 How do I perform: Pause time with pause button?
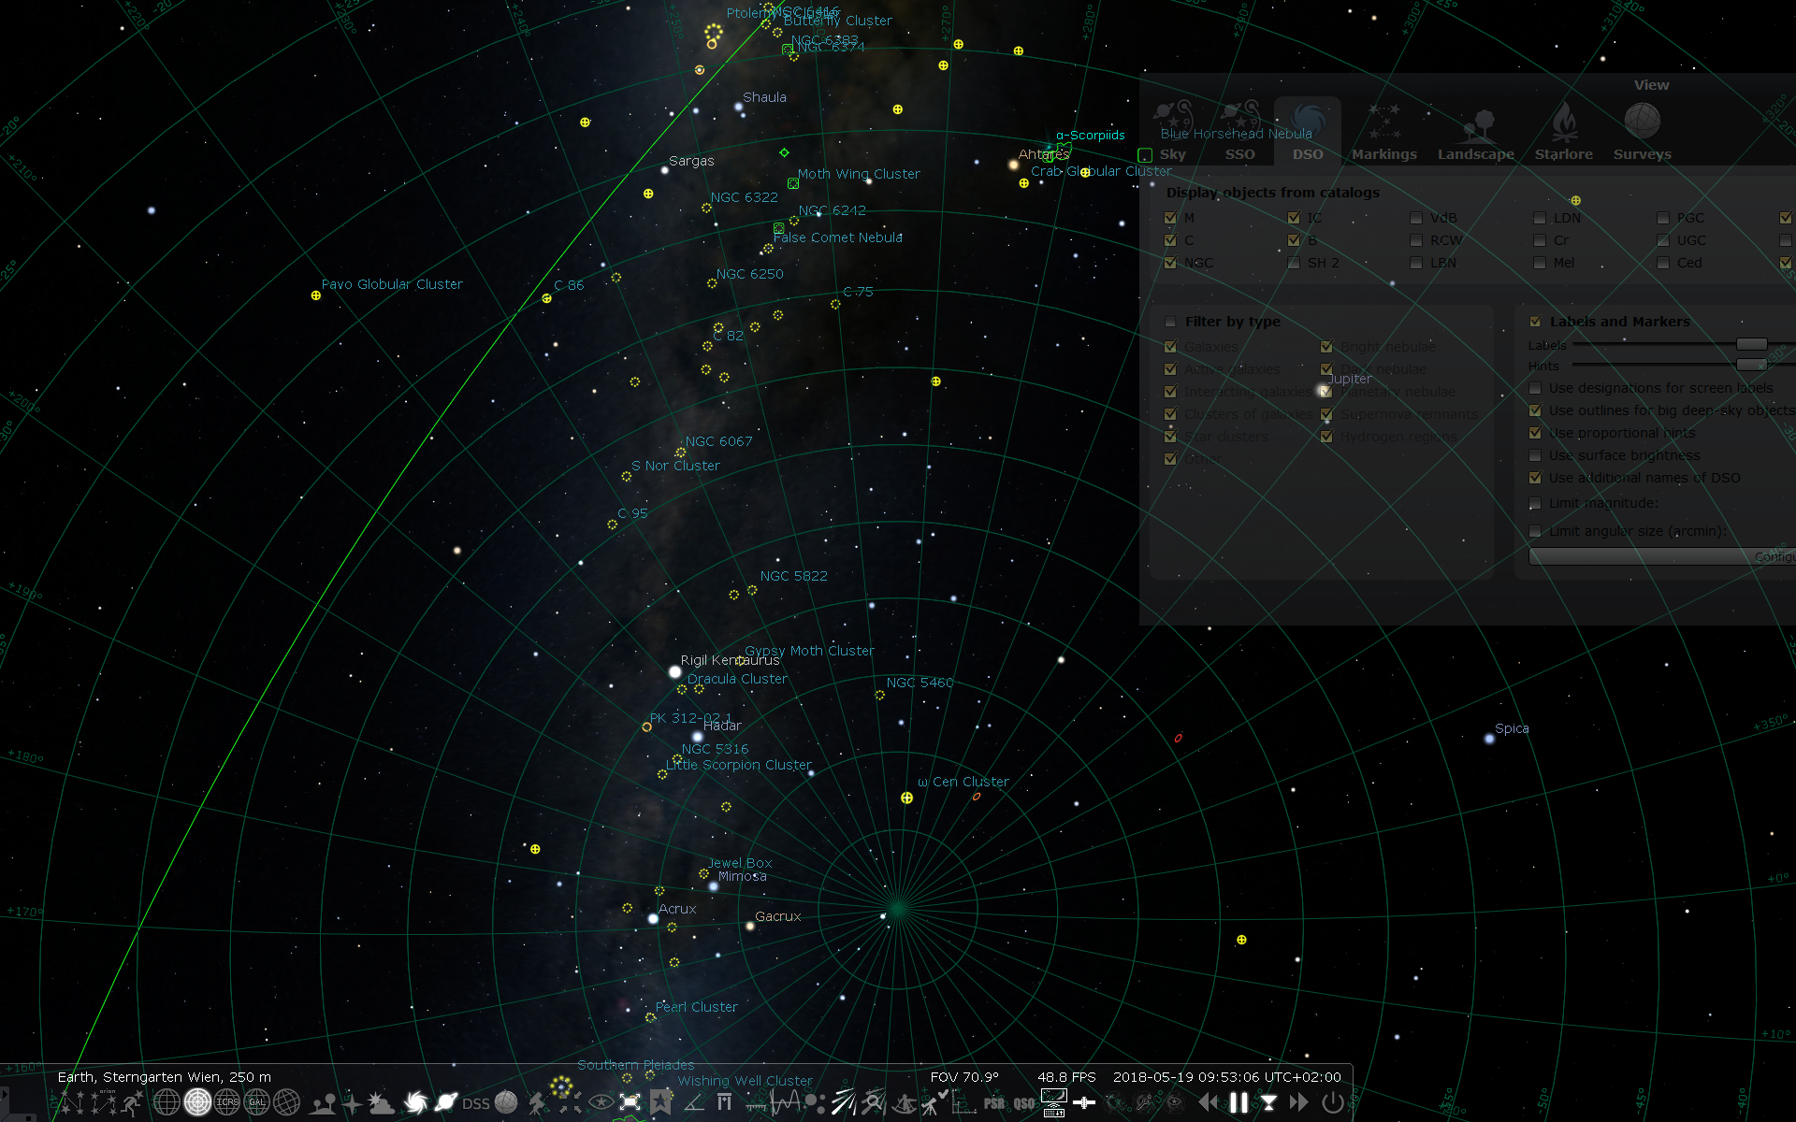1238,1103
